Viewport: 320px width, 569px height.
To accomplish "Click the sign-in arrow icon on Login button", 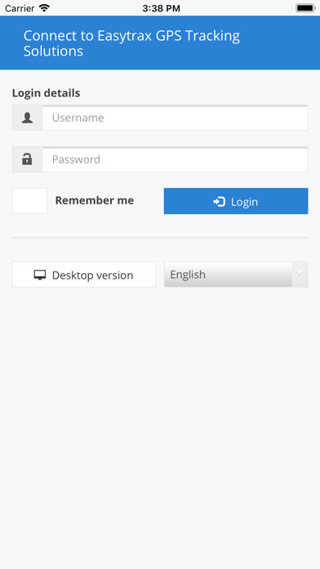I will coord(220,201).
